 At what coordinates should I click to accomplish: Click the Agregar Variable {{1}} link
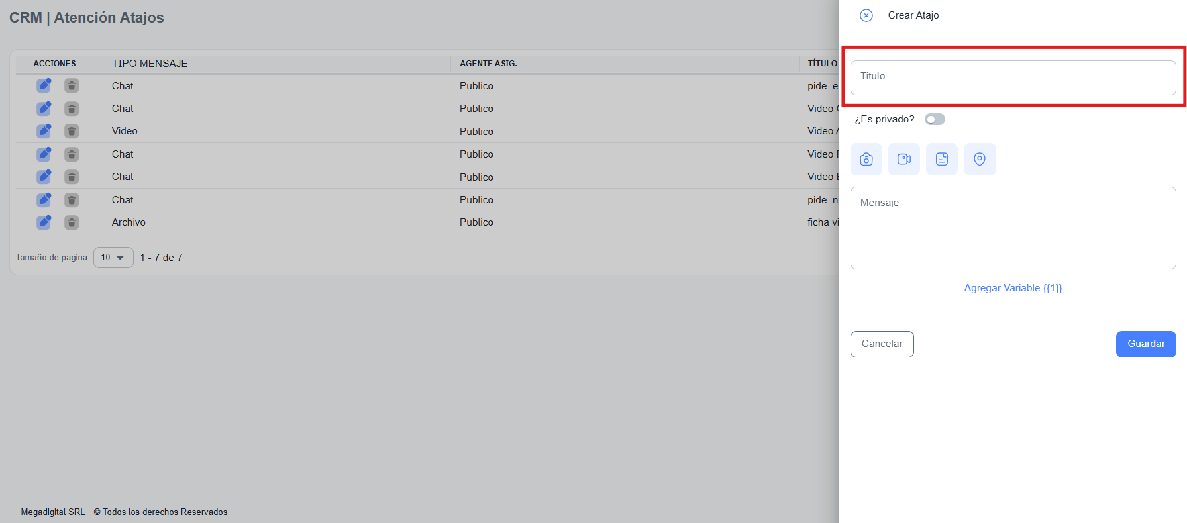(x=1013, y=288)
